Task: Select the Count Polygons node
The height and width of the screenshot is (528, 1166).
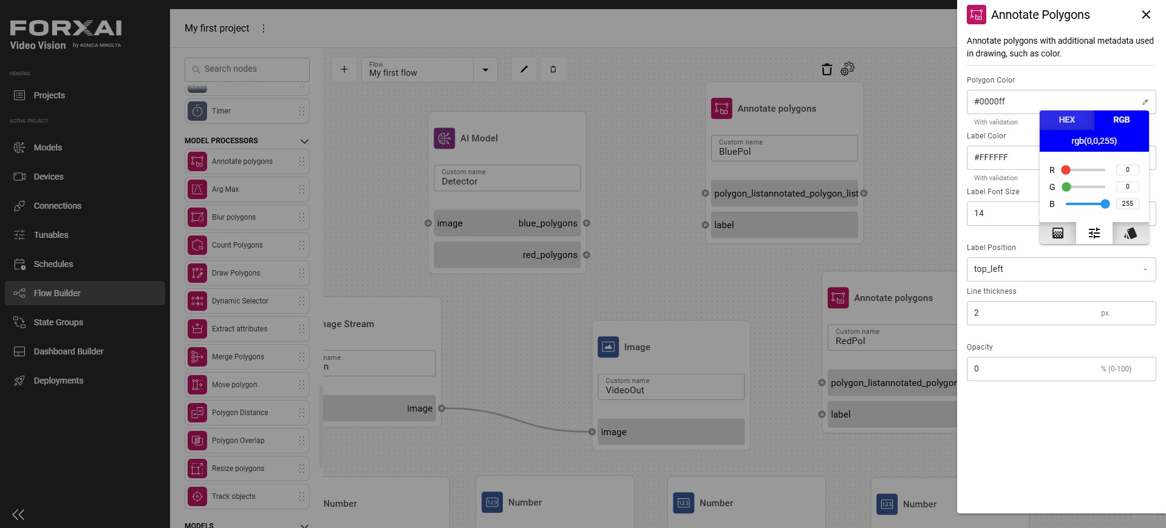Action: 247,245
